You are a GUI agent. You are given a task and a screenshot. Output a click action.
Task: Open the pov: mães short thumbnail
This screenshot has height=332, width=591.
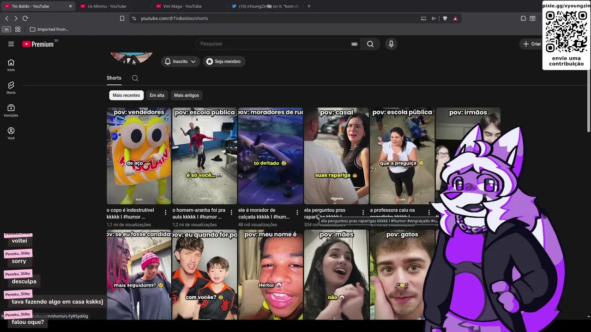pyautogui.click(x=336, y=275)
